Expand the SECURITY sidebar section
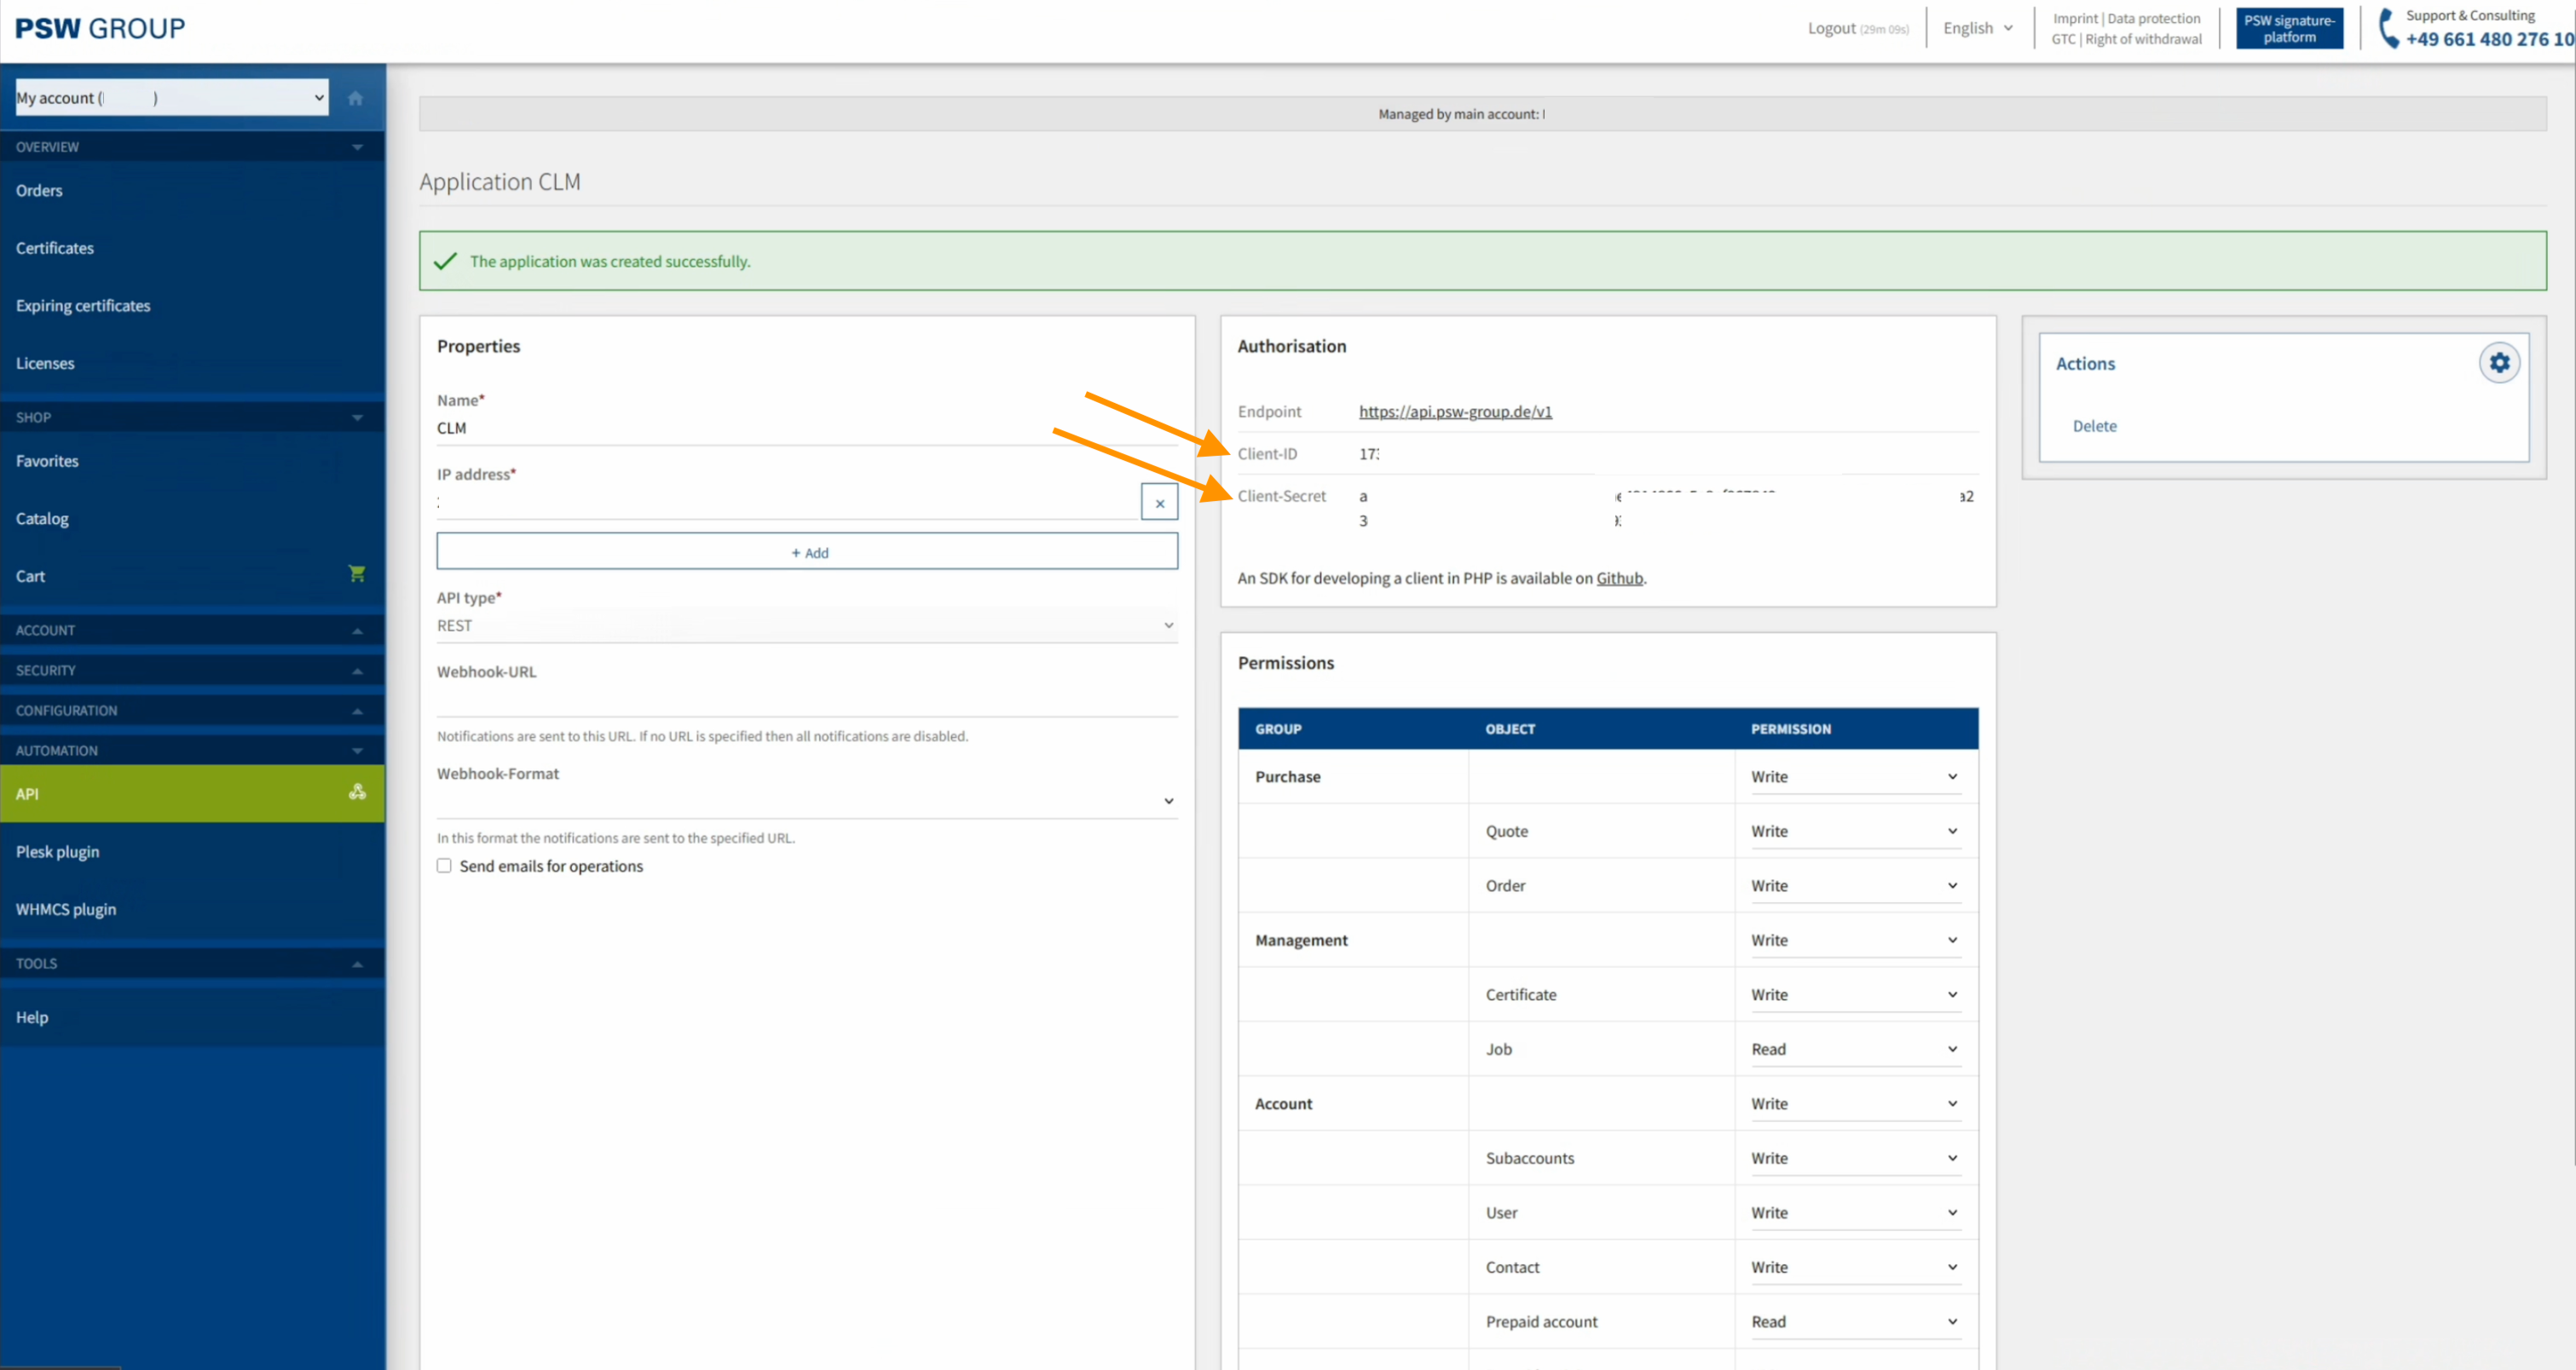This screenshot has height=1370, width=2576. [x=357, y=671]
